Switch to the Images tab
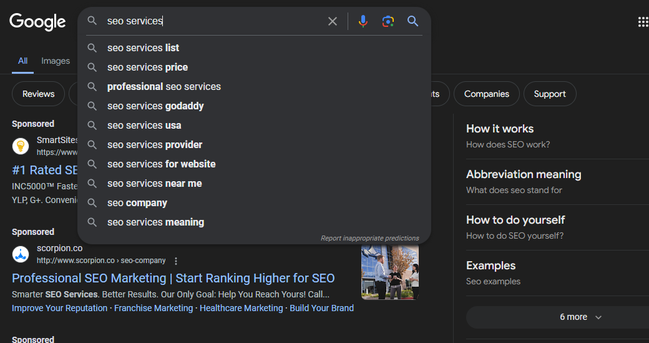Viewport: 649px width, 343px height. [56, 61]
